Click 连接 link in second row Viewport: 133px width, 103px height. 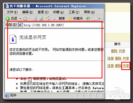click(x=110, y=58)
